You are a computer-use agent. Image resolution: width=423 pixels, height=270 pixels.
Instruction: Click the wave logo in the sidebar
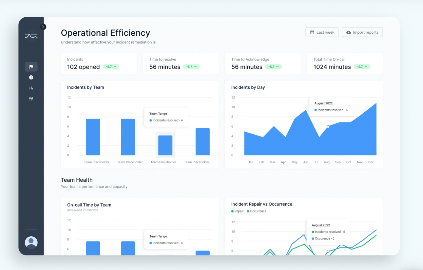pyautogui.click(x=31, y=36)
